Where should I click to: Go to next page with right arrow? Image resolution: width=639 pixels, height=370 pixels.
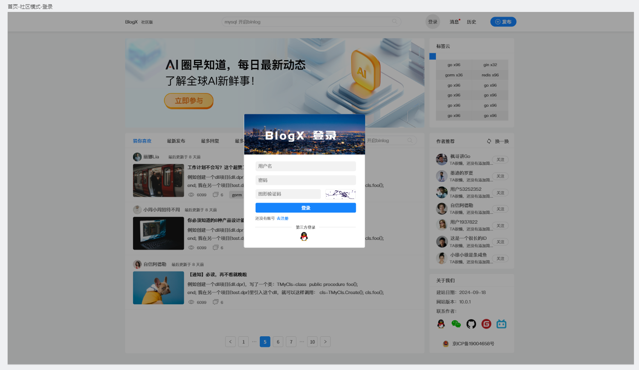[325, 342]
